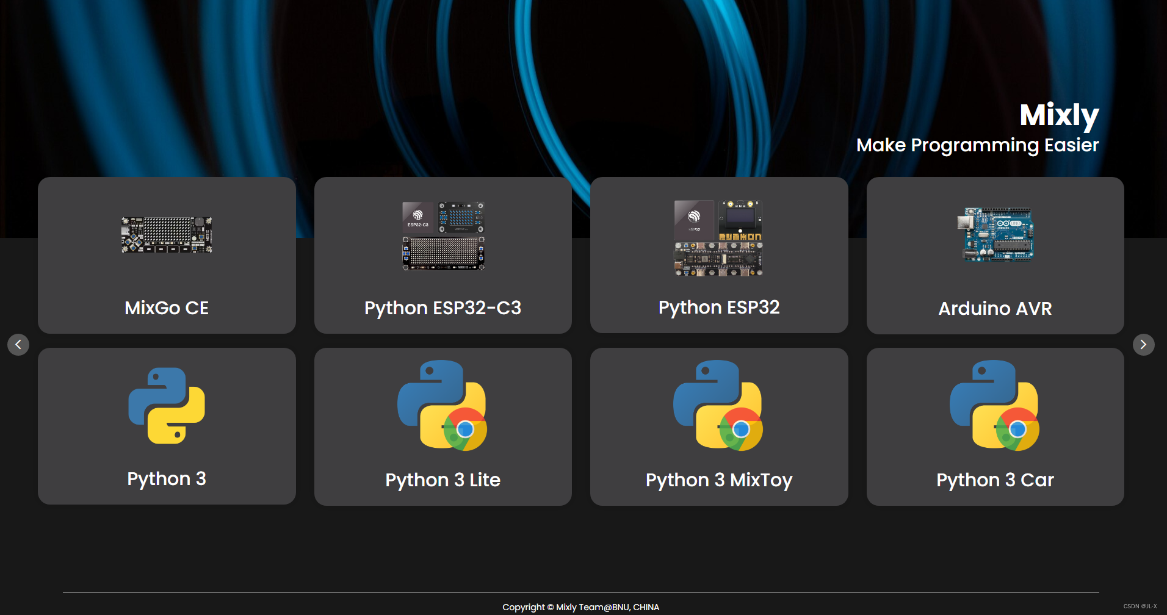Click the Python ESP32 board image

click(x=718, y=238)
